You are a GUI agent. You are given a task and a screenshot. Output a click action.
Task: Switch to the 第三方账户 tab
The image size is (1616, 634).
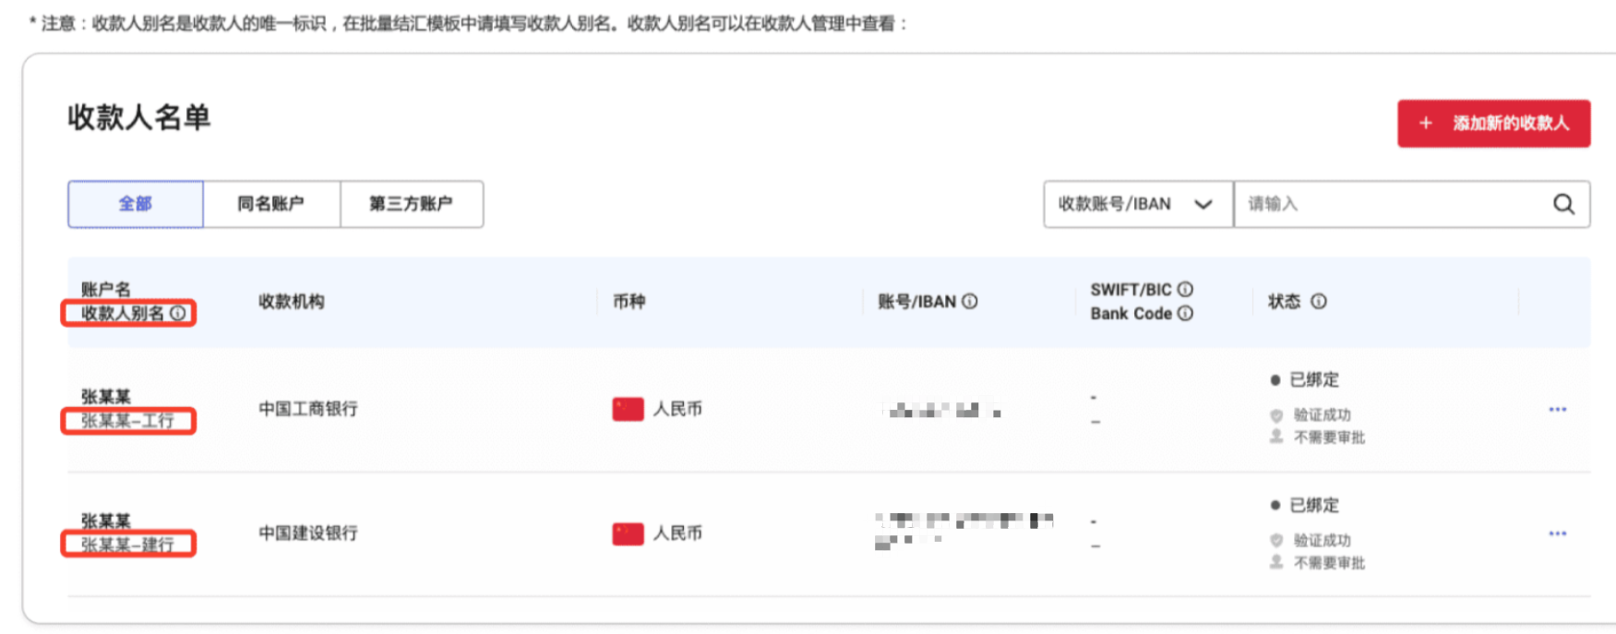412,204
